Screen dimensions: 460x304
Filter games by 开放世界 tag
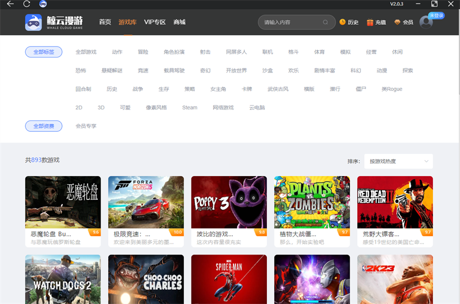click(x=236, y=71)
